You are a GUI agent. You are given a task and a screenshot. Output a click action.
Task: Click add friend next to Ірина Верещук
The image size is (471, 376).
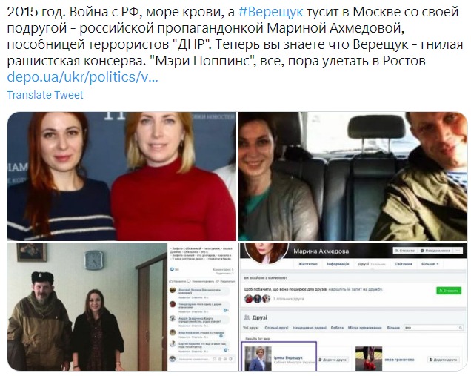point(333,360)
